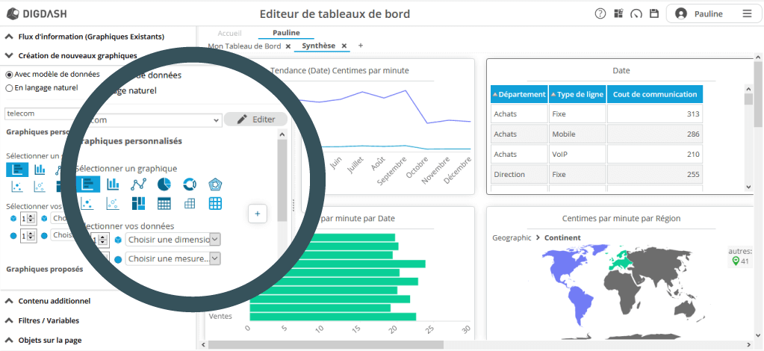Click the DigDash logo
This screenshot has width=764, height=351.
37,13
